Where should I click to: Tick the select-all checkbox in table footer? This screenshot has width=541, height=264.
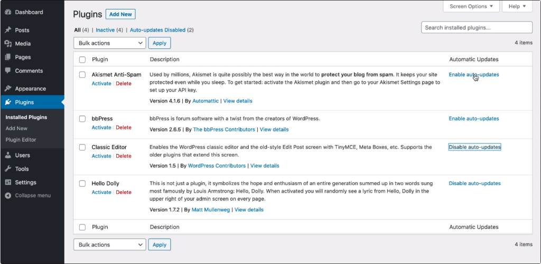point(82,227)
